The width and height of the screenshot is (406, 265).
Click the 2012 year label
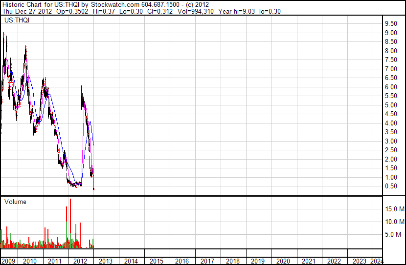pyautogui.click(x=80, y=261)
